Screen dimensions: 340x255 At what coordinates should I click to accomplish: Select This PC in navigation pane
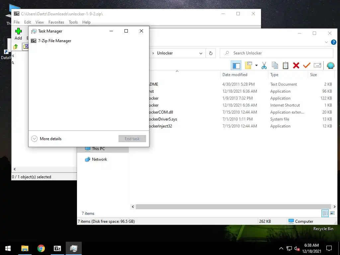click(98, 149)
